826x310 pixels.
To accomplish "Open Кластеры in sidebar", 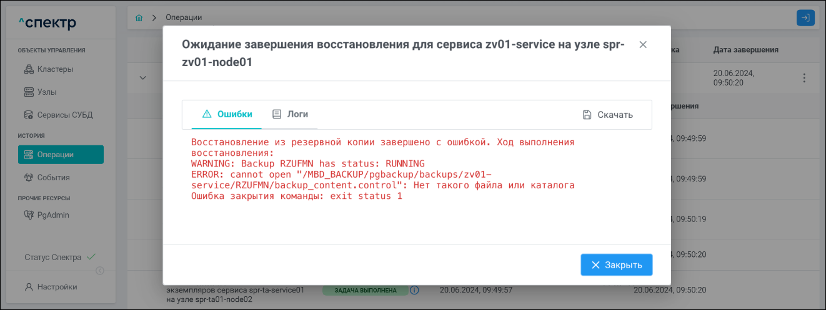I will (55, 69).
